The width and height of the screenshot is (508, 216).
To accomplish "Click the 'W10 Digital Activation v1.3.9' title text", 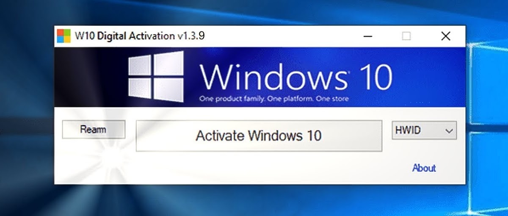I will pos(140,36).
